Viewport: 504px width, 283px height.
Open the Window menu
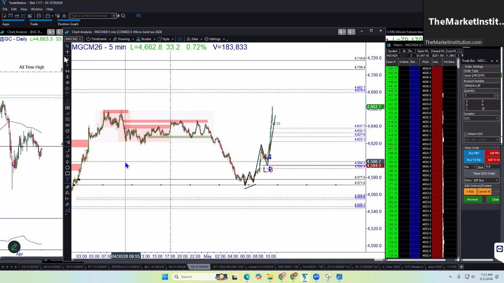(37, 9)
